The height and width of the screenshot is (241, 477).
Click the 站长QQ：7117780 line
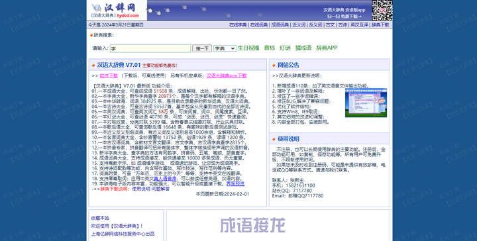(291, 191)
